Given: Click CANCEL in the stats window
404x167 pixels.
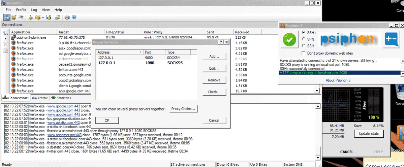Looking at the screenshot, I should coord(346,152).
